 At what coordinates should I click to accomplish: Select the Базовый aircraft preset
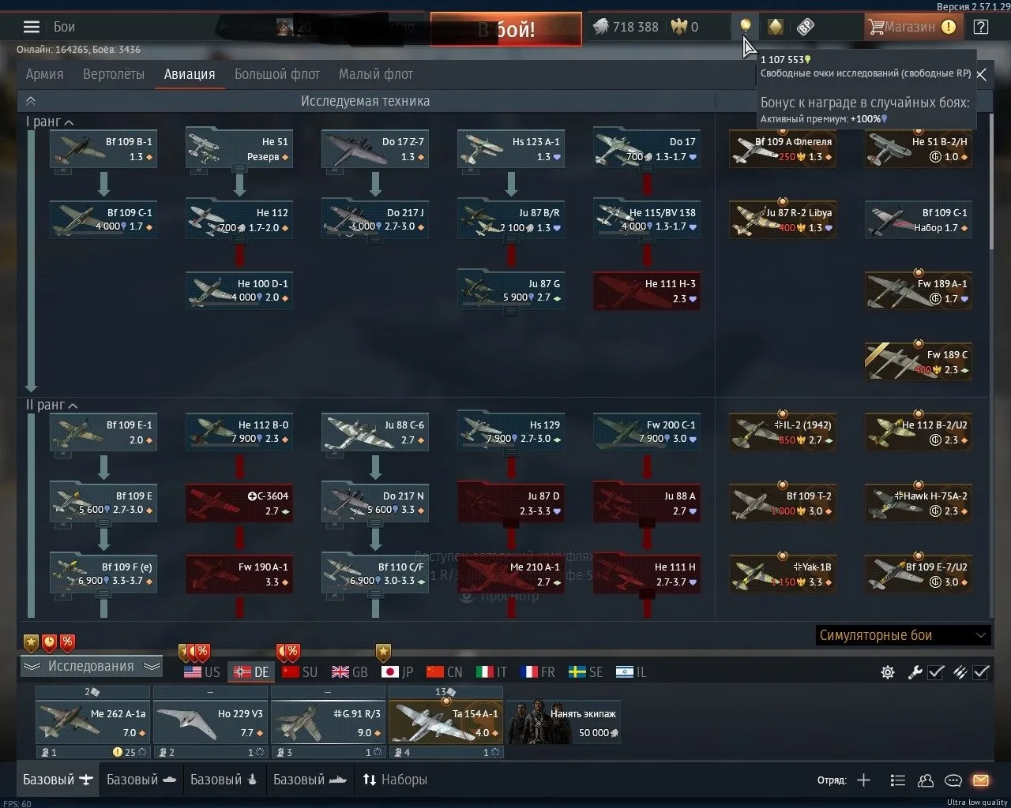coord(58,780)
